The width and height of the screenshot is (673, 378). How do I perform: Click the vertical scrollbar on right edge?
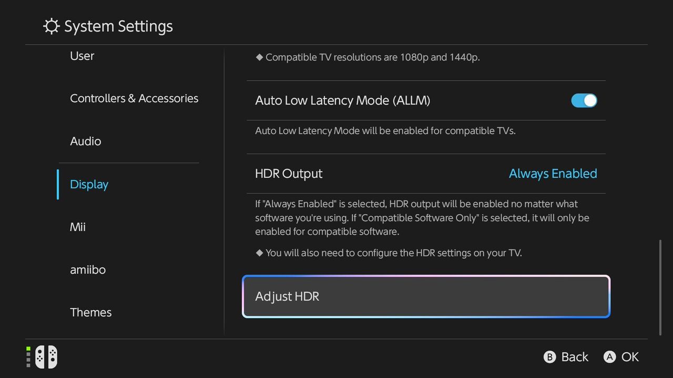[x=660, y=288]
